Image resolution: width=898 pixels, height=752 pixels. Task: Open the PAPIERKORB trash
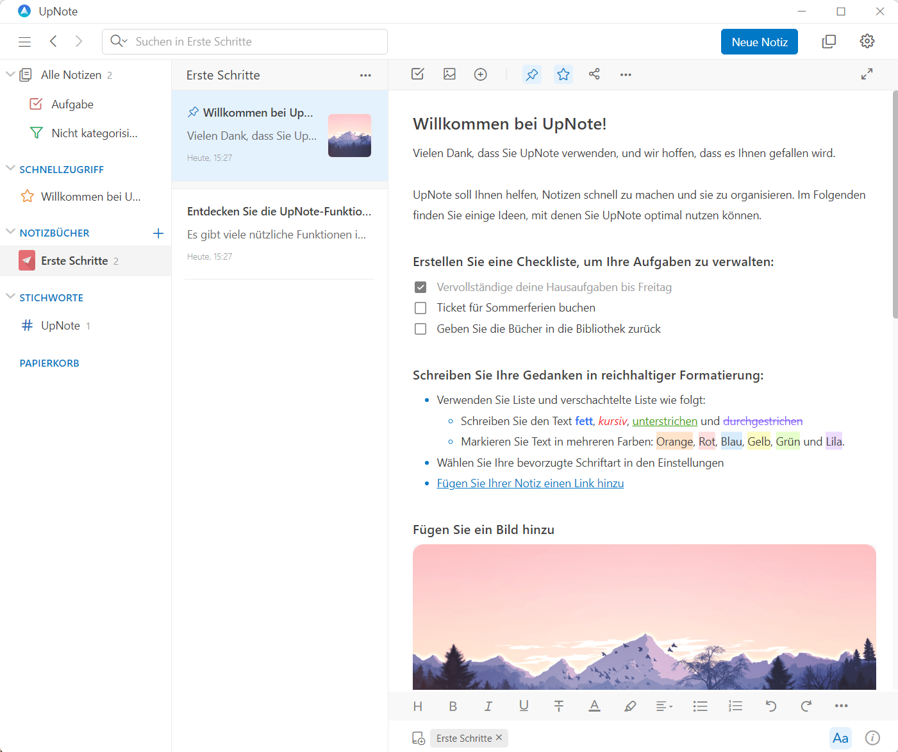tap(49, 363)
